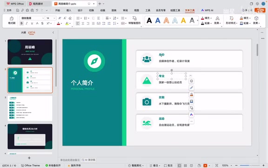
Task: Switch to 大纲 outline view tab
Action: click(23, 32)
